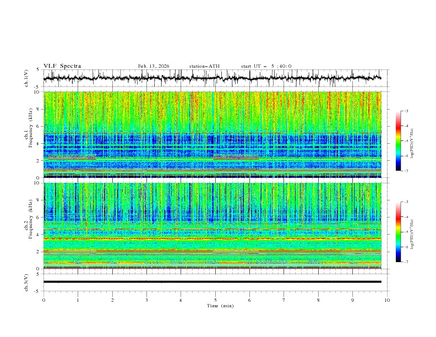Click the 'Time (min)' axis title

tap(220, 306)
